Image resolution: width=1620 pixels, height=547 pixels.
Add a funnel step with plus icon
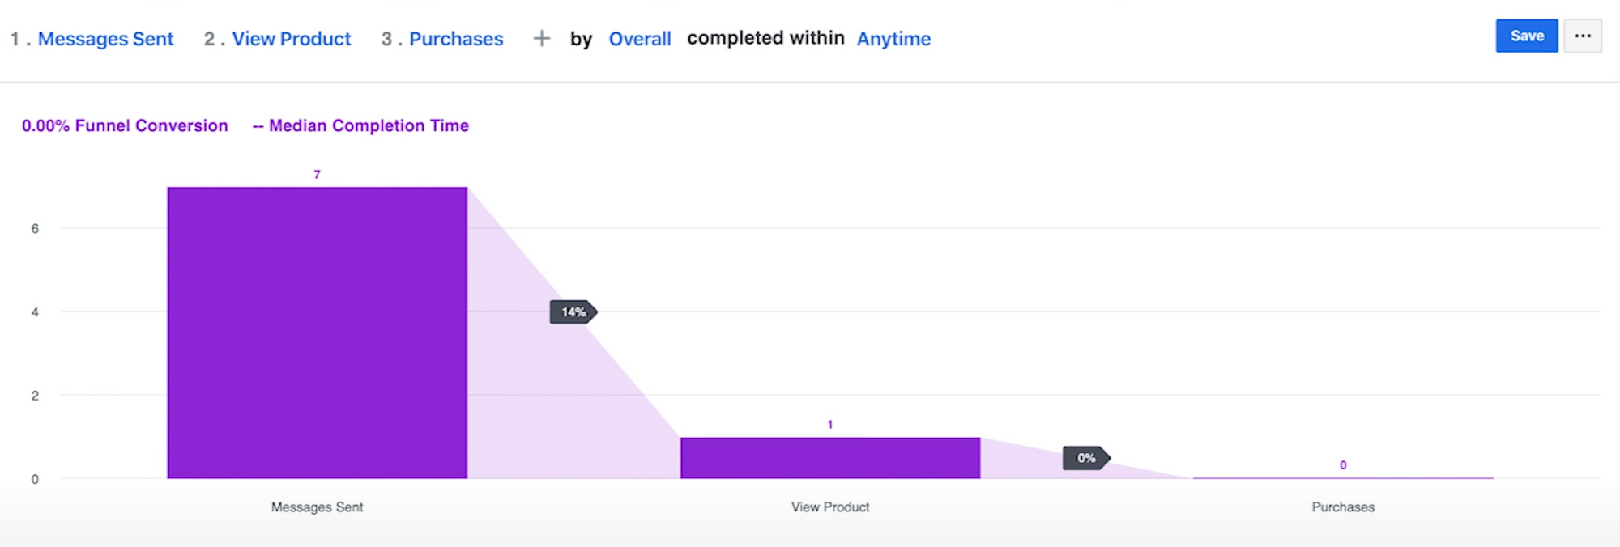[x=542, y=38]
